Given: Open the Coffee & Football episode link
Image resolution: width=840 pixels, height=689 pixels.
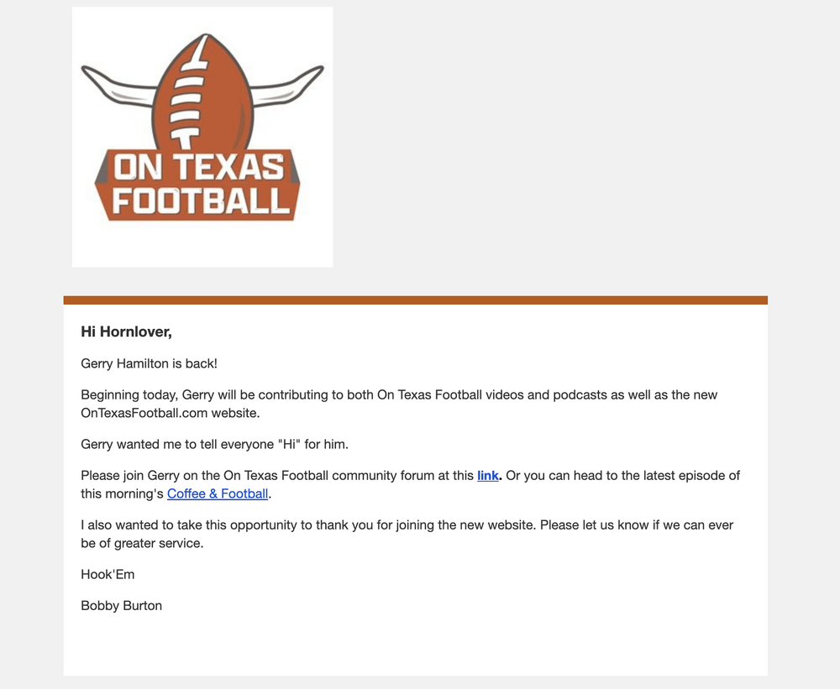Looking at the screenshot, I should (218, 493).
